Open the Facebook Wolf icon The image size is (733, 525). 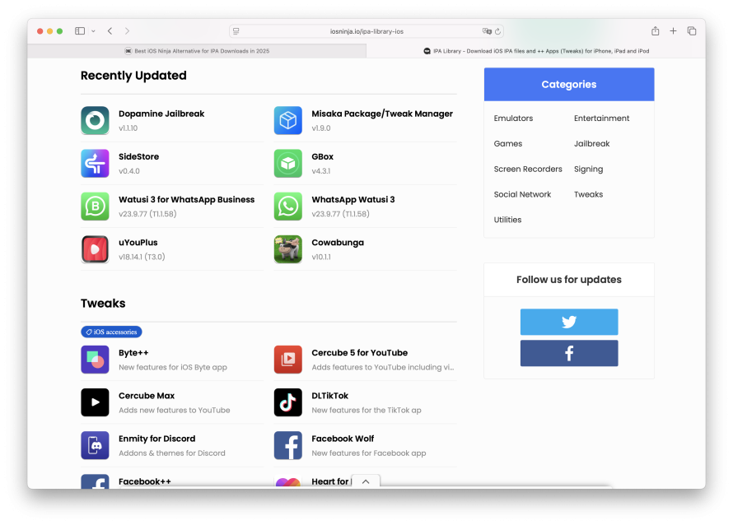tap(288, 446)
